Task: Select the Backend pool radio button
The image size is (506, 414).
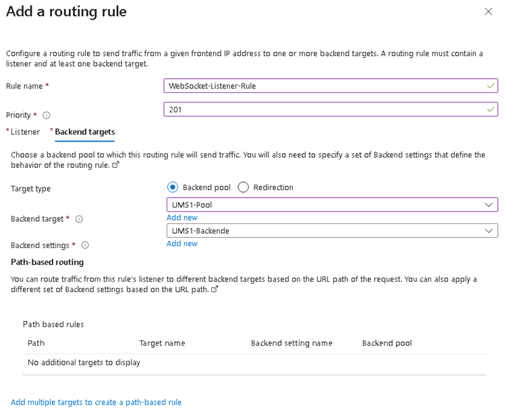Action: (x=173, y=187)
